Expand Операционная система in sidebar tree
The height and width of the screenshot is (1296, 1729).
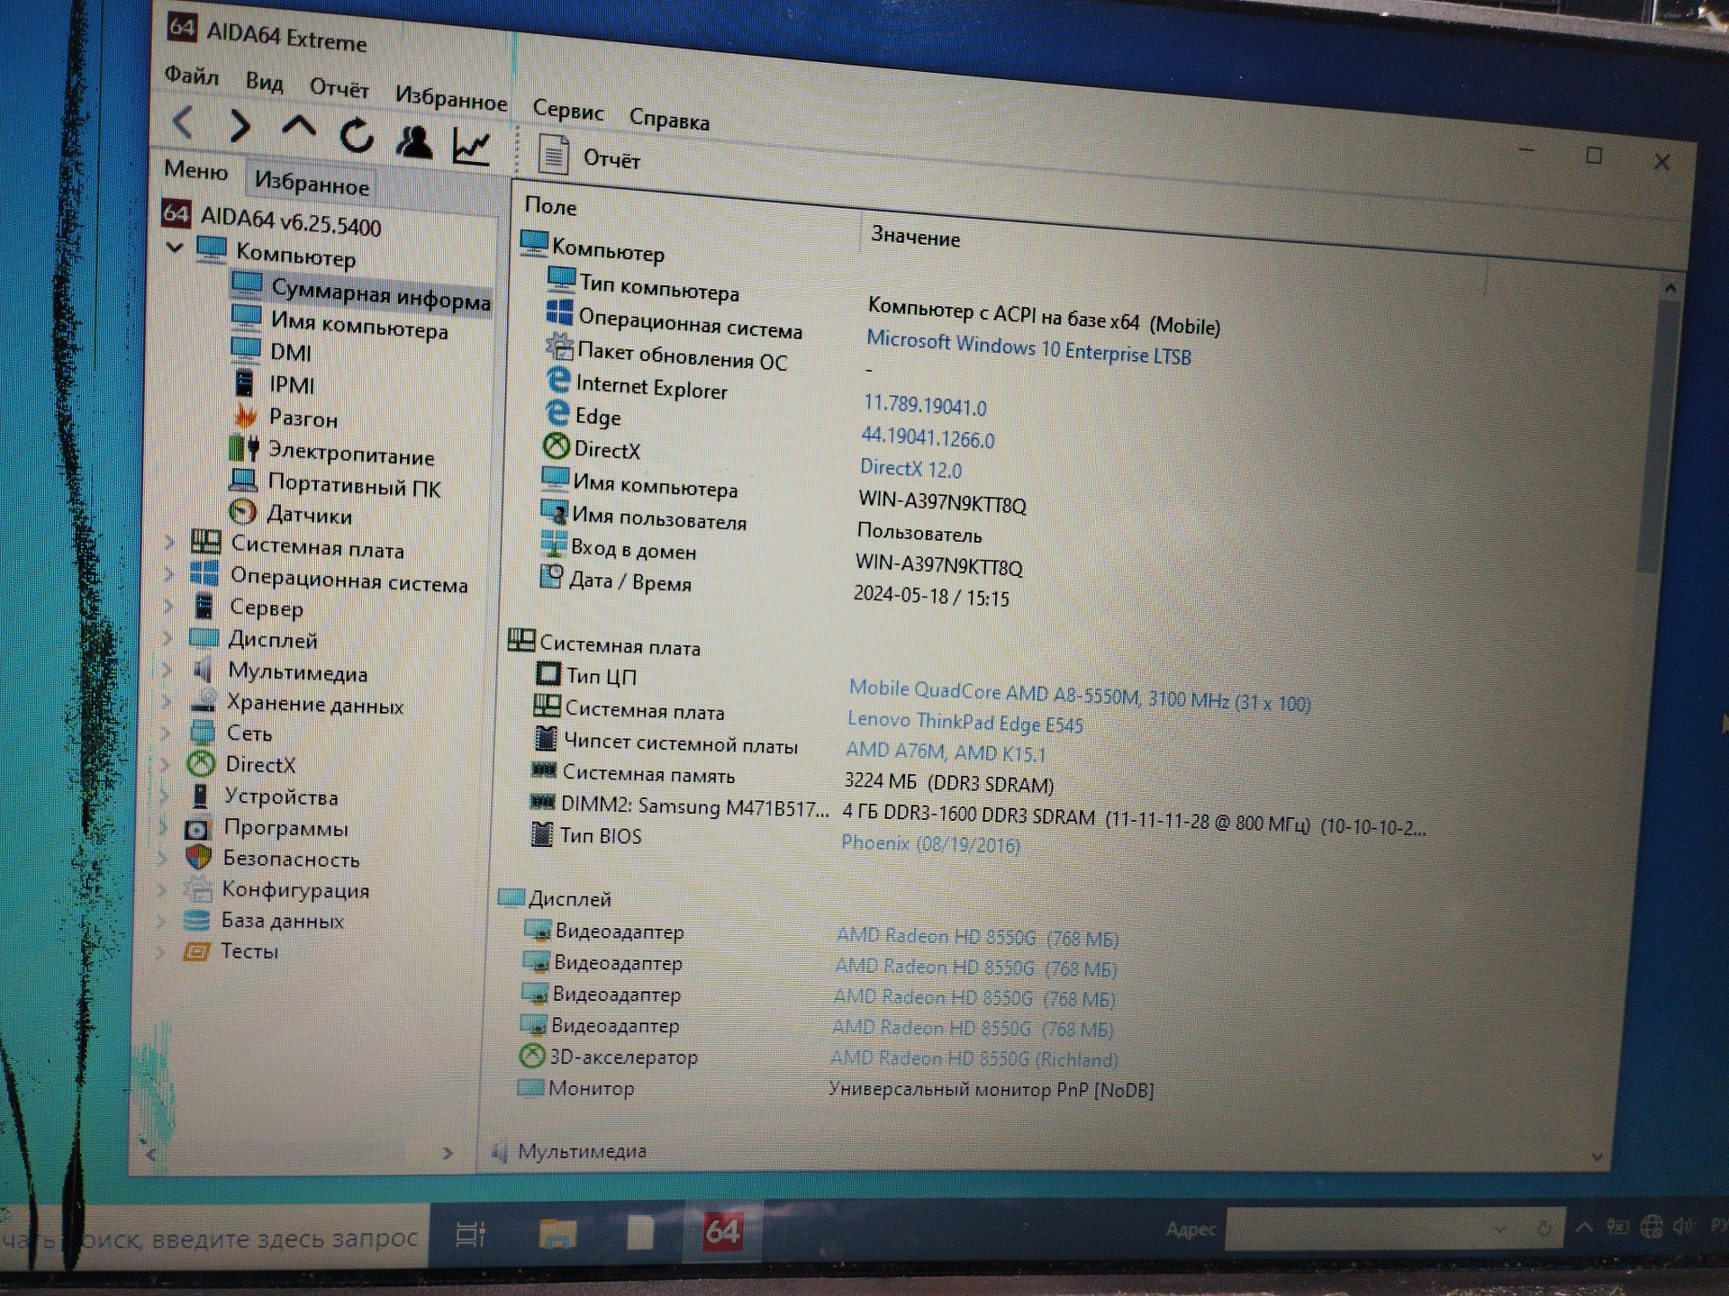tap(169, 573)
